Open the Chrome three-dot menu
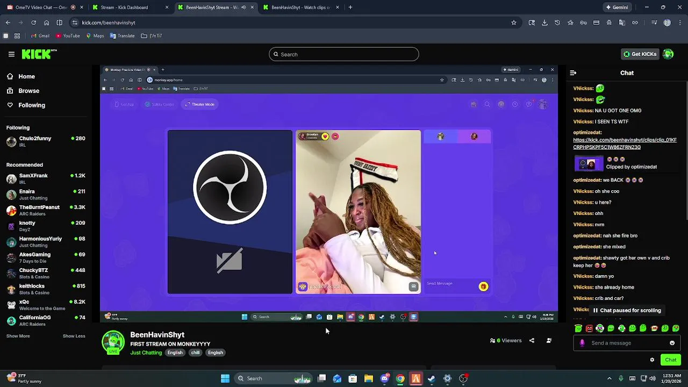688x387 pixels. tap(680, 23)
